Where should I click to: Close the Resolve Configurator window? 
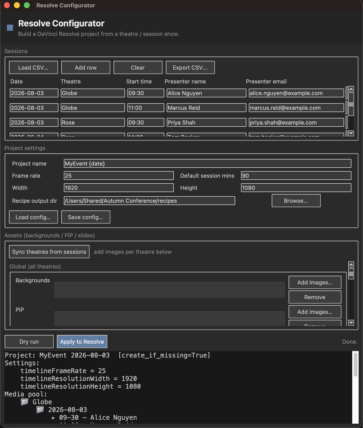point(7,5)
